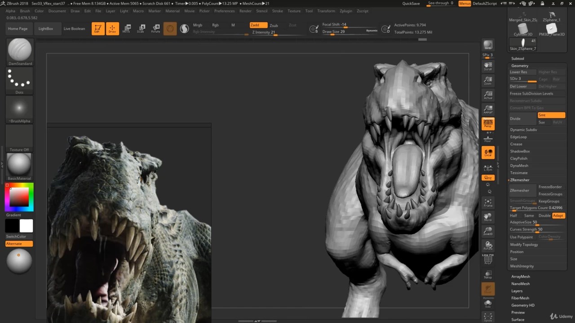
Task: Activate the Draw mode icon
Action: point(112,29)
